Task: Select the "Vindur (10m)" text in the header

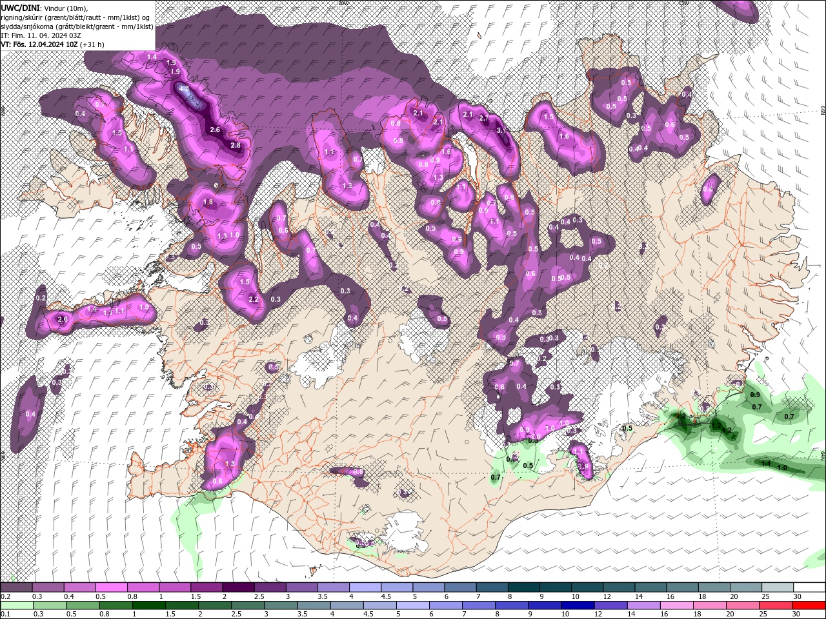Action: point(66,8)
